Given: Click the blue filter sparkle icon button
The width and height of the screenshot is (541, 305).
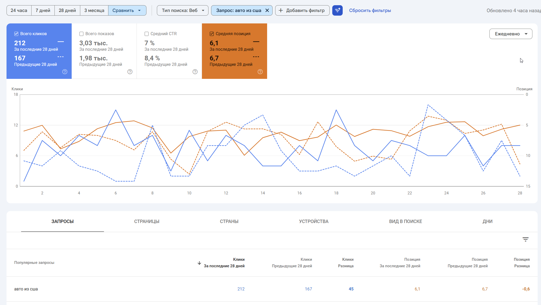Looking at the screenshot, I should pyautogui.click(x=337, y=10).
